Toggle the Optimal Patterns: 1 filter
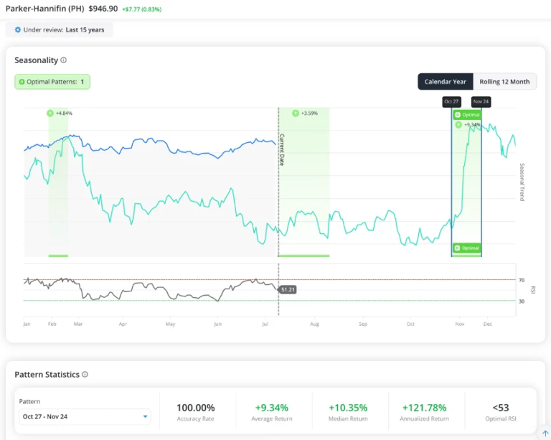The image size is (551, 440). (52, 82)
